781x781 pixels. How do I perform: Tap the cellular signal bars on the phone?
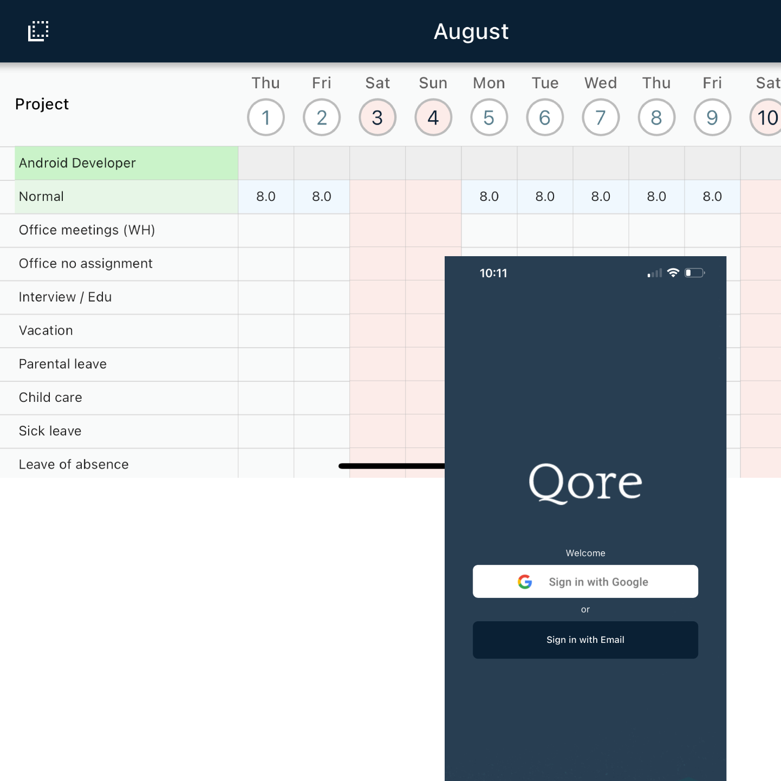[655, 273]
